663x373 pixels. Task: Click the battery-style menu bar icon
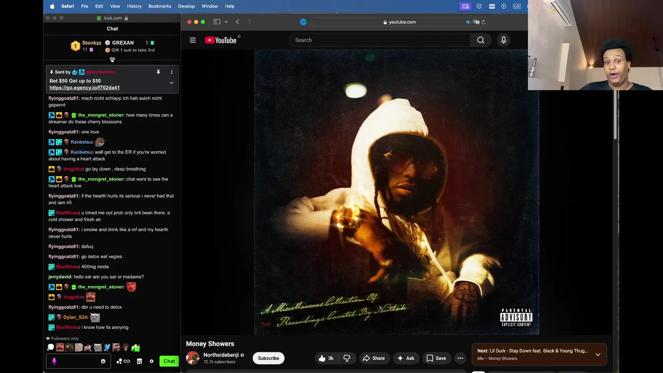click(x=492, y=6)
